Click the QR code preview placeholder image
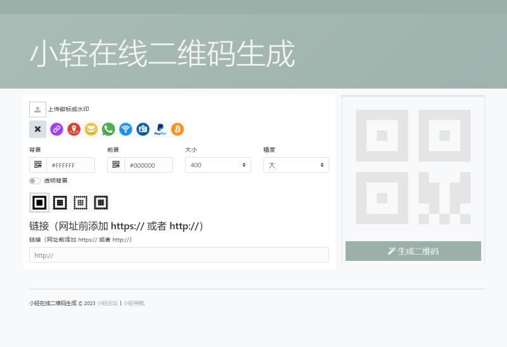507x347 pixels. point(413,167)
